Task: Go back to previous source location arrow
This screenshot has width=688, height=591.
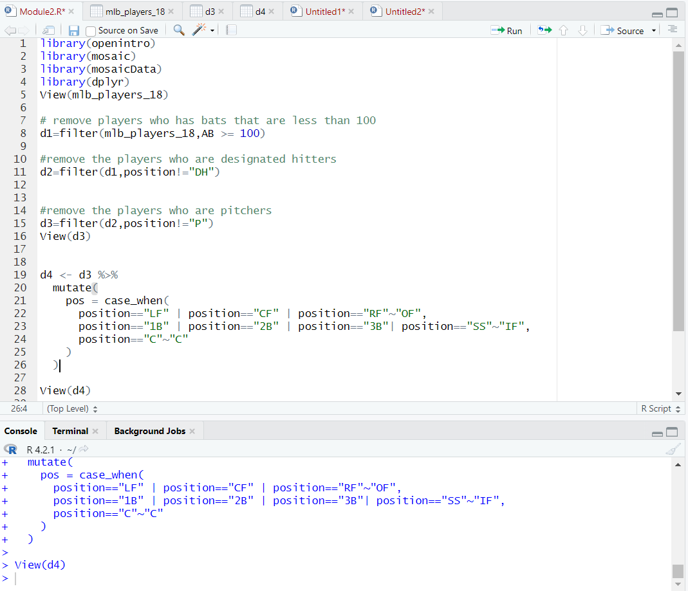Action: pyautogui.click(x=10, y=30)
